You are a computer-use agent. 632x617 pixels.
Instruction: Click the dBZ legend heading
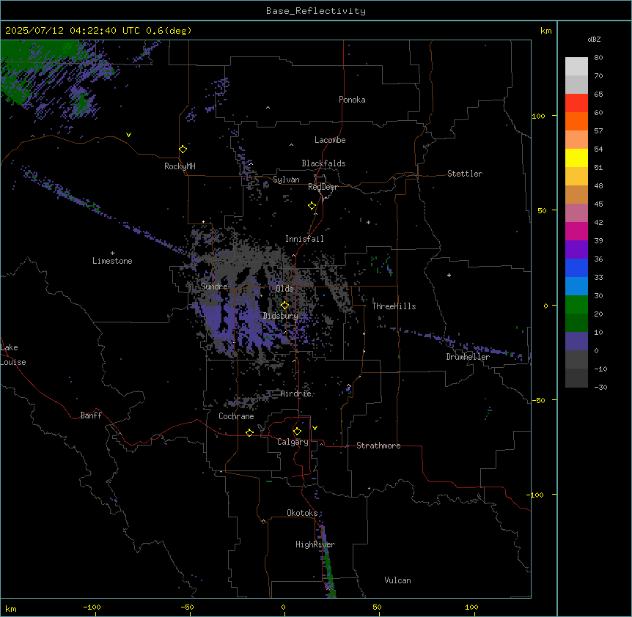pyautogui.click(x=594, y=39)
